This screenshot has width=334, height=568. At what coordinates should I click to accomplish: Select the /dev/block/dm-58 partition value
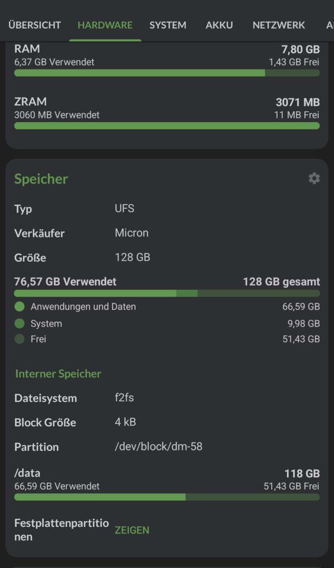point(159,447)
